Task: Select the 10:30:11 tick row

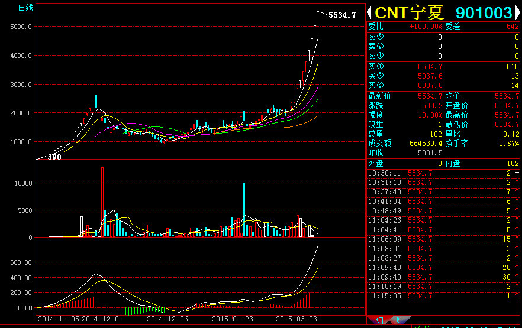Action: [x=443, y=173]
